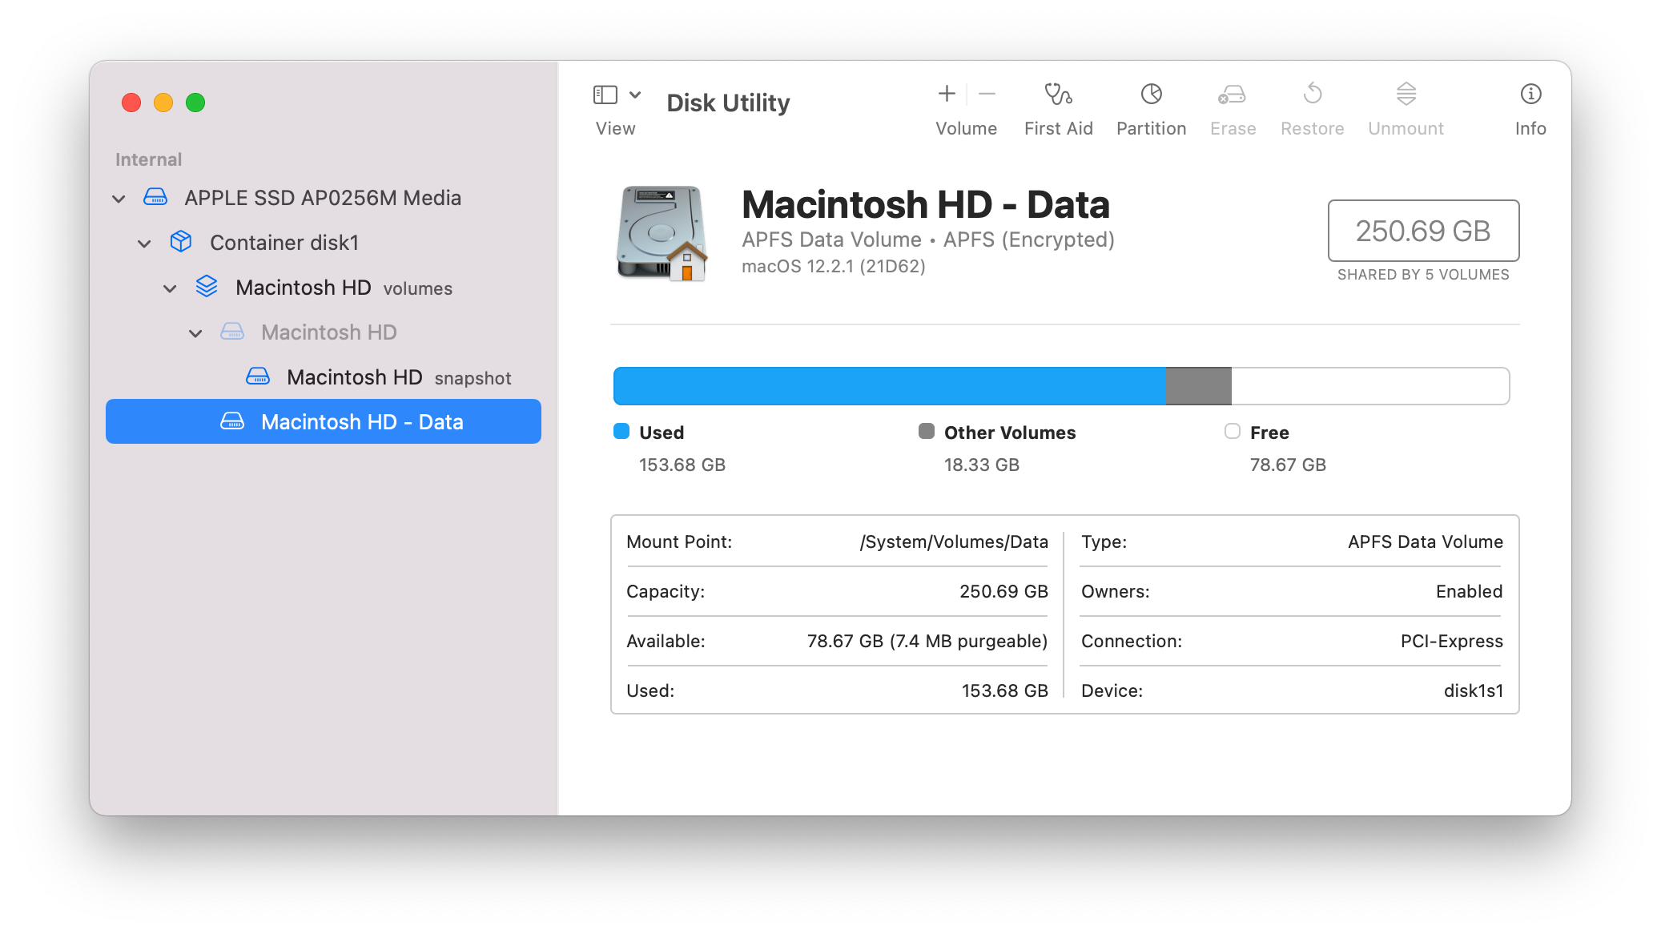Image resolution: width=1661 pixels, height=934 pixels.
Task: Click the blue Used legend swatch
Action: click(x=621, y=432)
